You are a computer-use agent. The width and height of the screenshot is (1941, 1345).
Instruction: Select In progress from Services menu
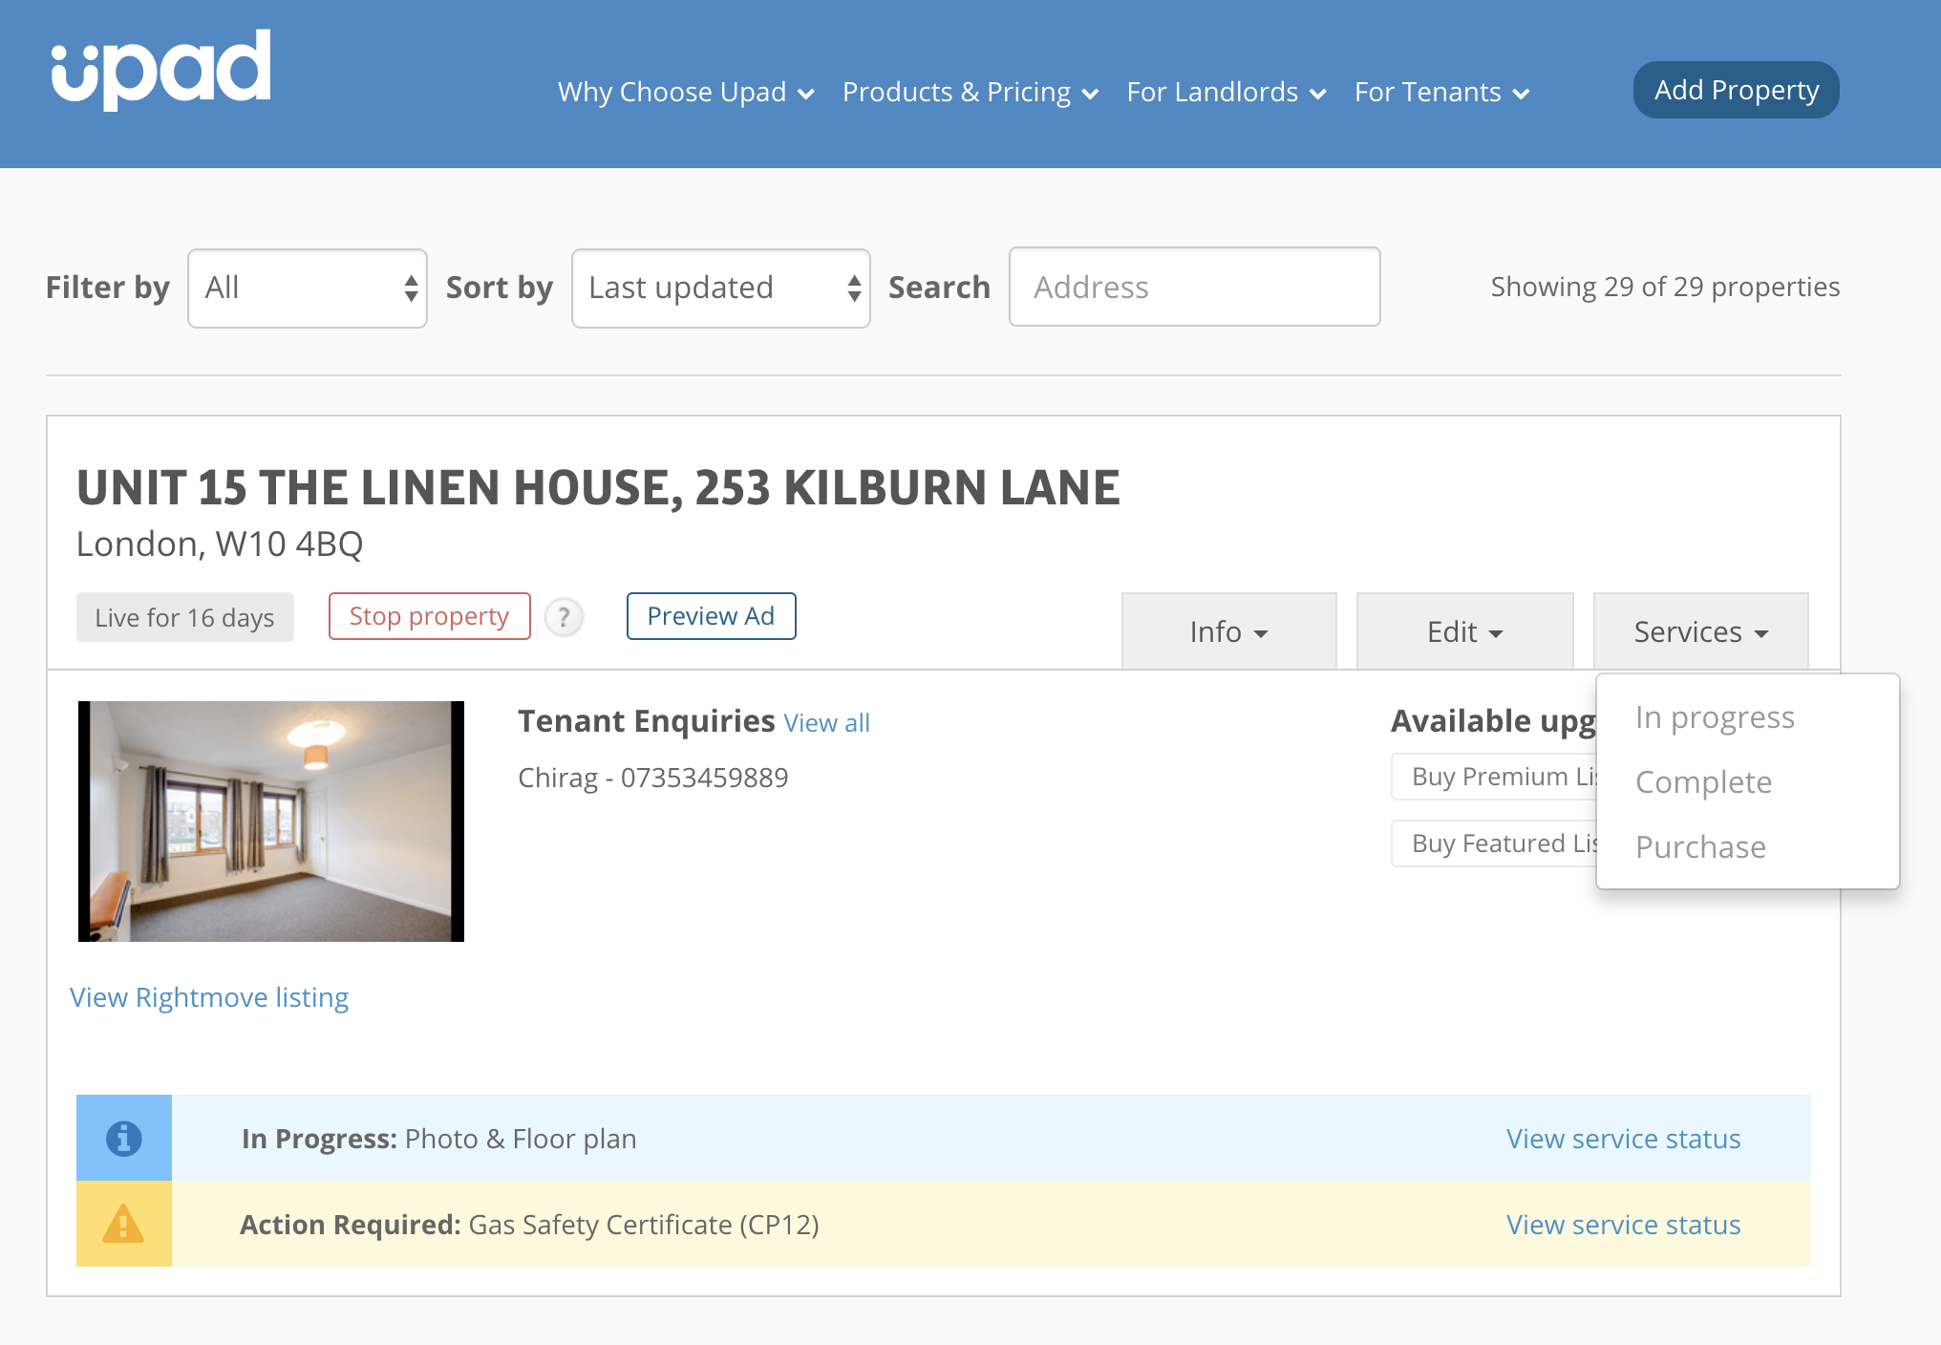click(1715, 717)
